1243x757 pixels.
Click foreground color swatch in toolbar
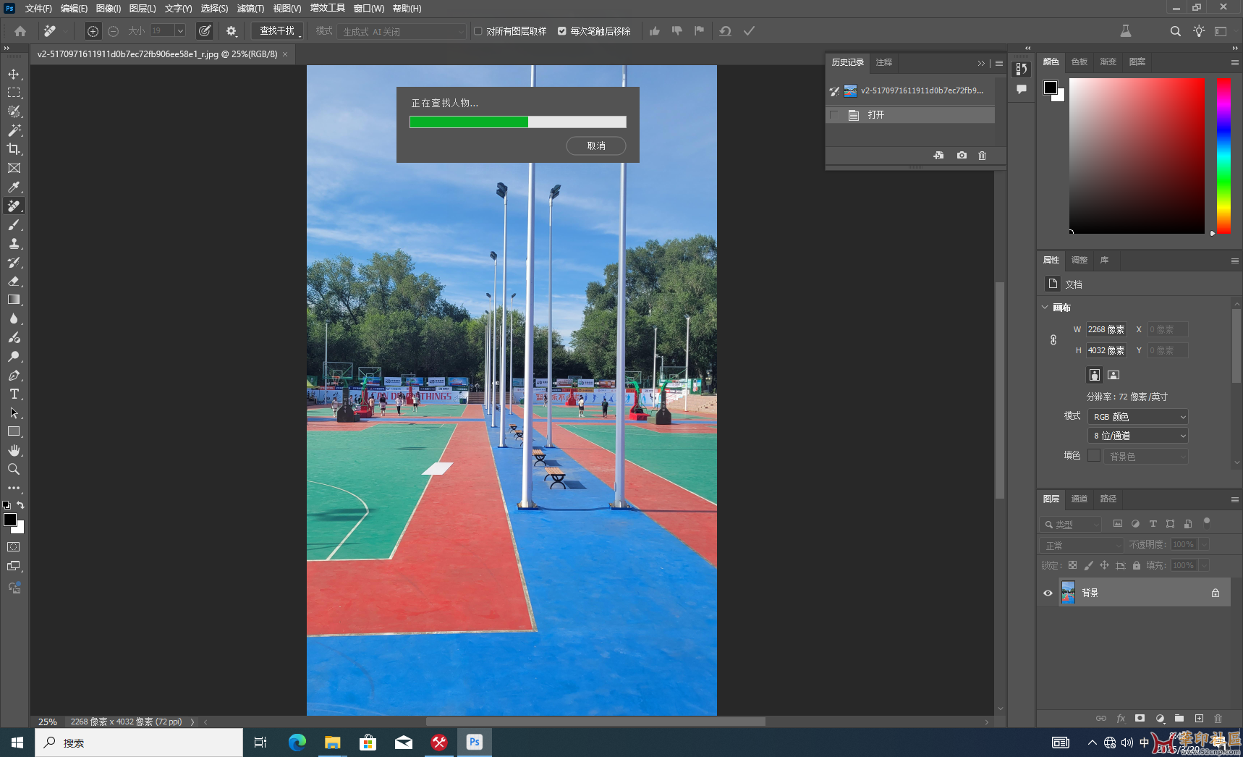coord(10,520)
